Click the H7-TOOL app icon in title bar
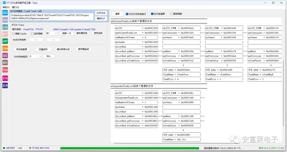 point(4,3)
